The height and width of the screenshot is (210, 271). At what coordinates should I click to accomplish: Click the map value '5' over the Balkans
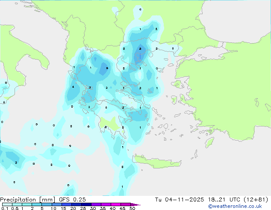[x=107, y=68]
